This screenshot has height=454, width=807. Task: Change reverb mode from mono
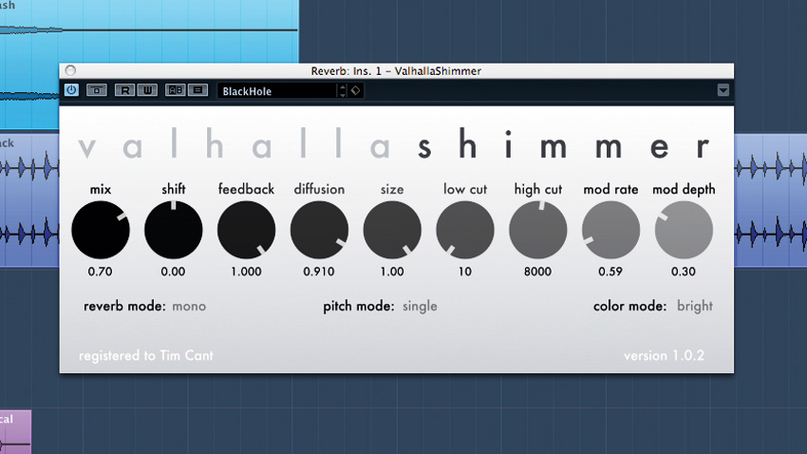[x=189, y=306]
